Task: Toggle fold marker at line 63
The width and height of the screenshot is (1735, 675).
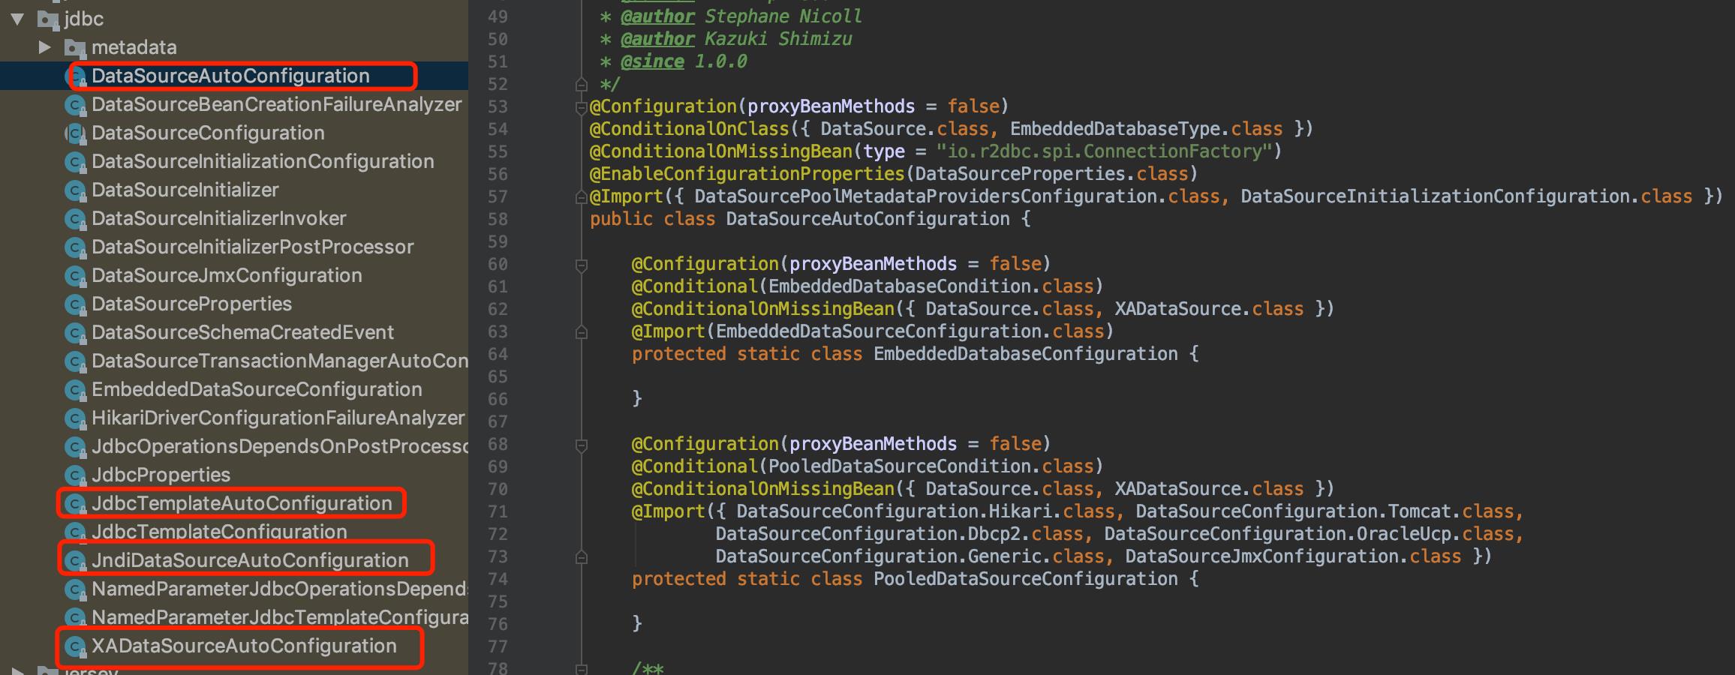Action: 581,332
